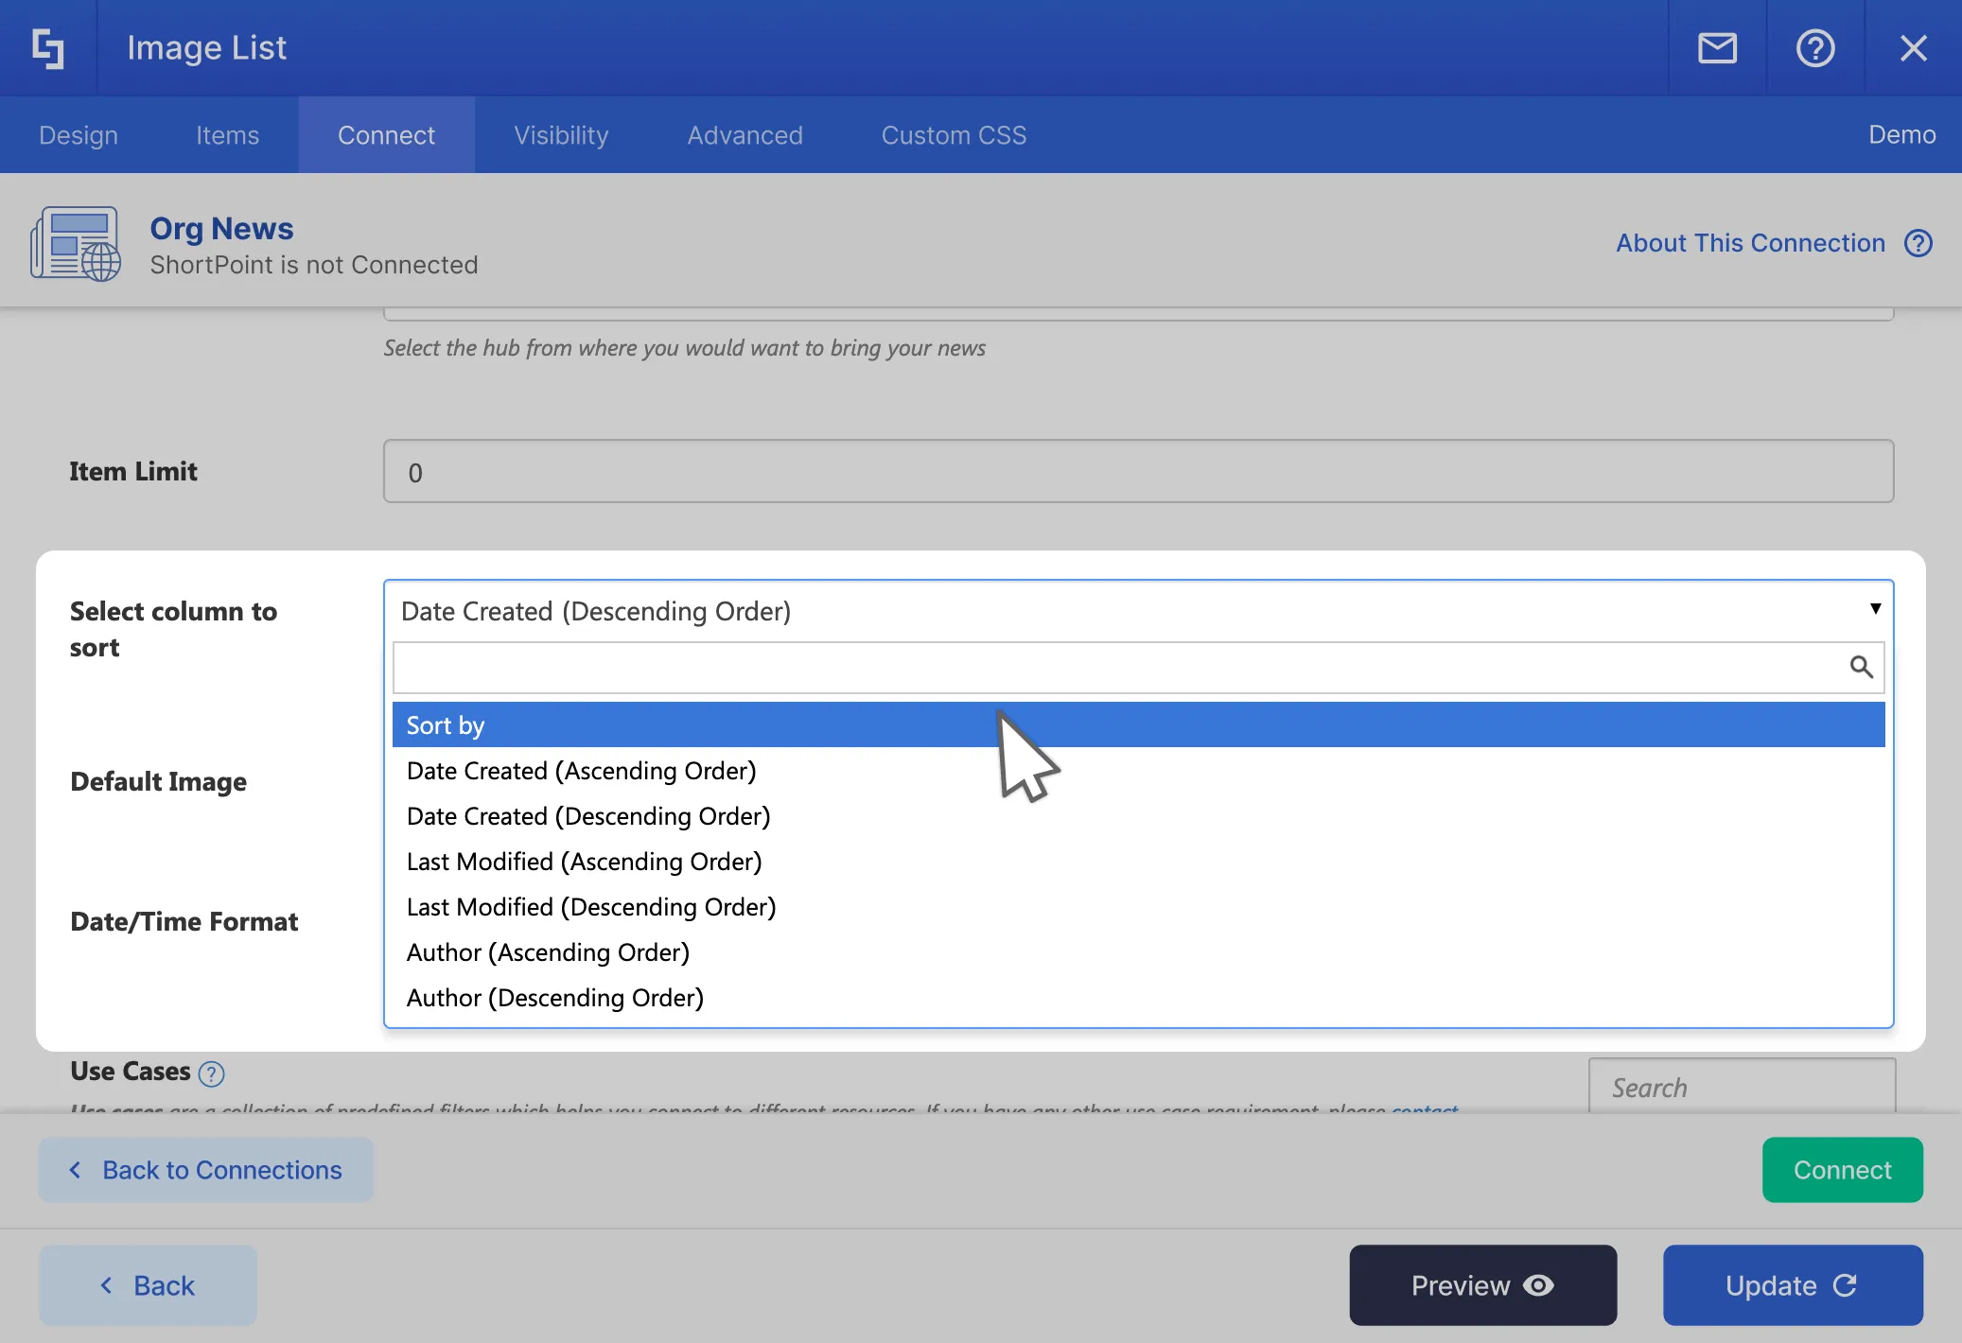The height and width of the screenshot is (1343, 1962).
Task: Open the Visibility tab
Action: [x=561, y=135]
